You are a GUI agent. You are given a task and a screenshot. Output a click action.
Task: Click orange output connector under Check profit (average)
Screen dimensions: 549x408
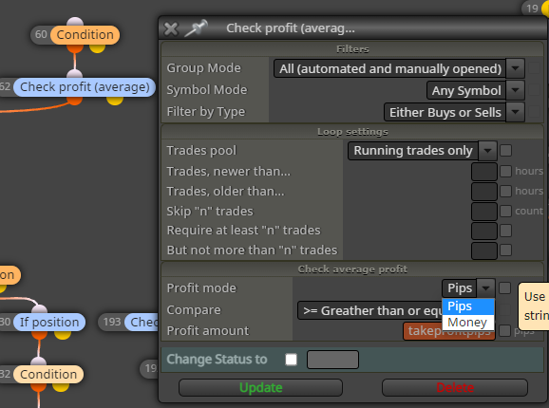(74, 101)
